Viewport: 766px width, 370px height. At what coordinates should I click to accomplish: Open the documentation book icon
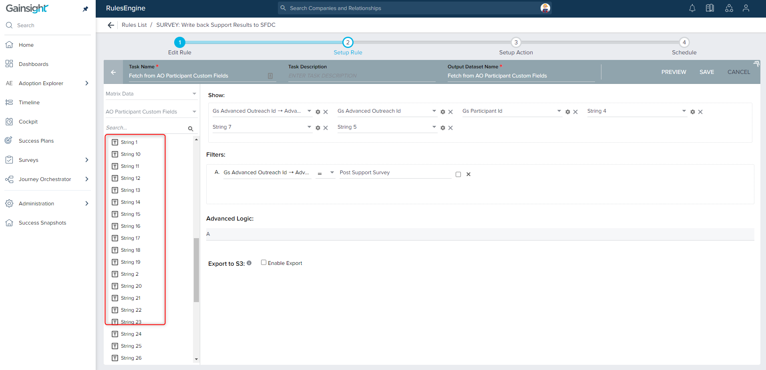pyautogui.click(x=710, y=8)
